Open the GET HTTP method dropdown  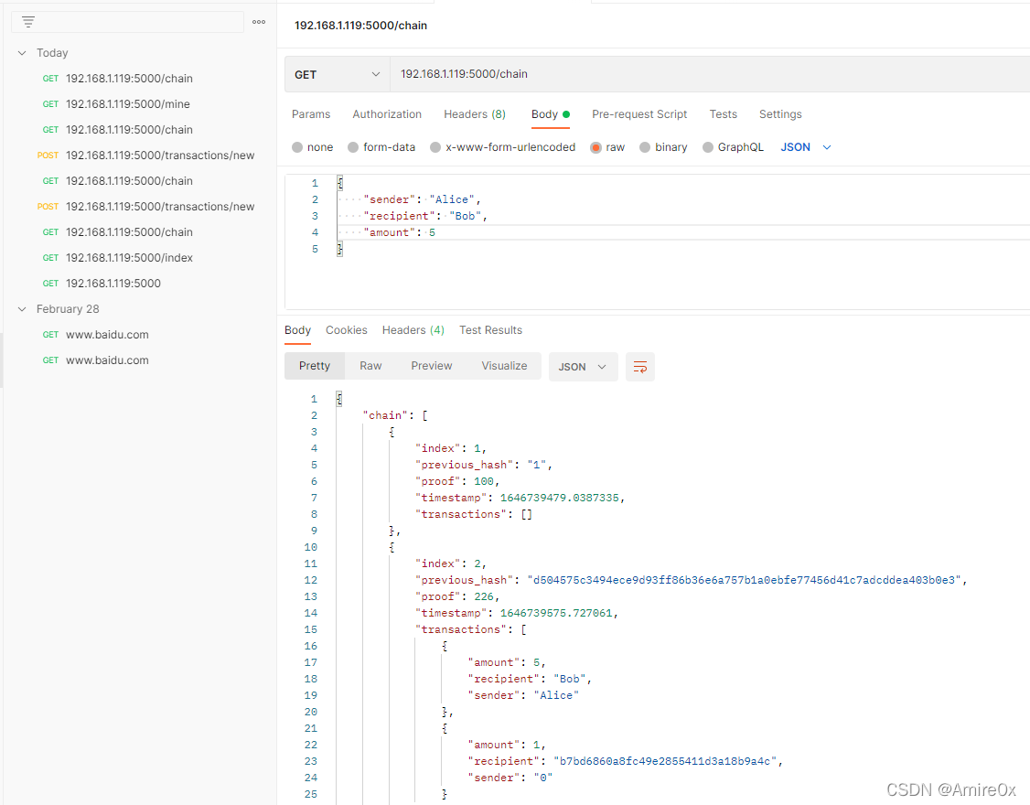coord(338,74)
